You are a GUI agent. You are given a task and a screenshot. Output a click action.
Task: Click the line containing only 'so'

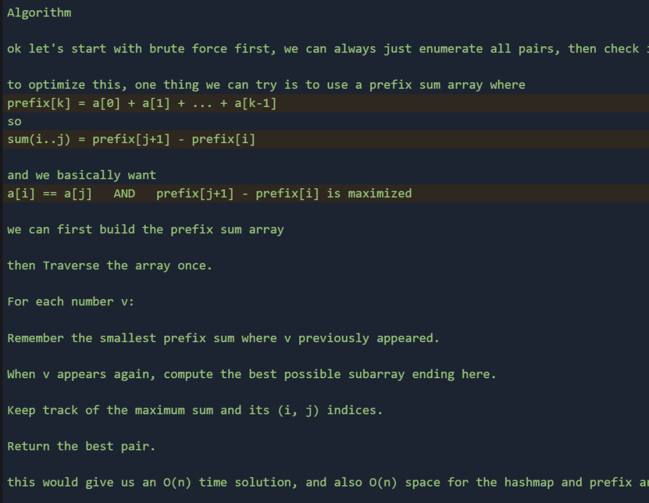pos(15,122)
